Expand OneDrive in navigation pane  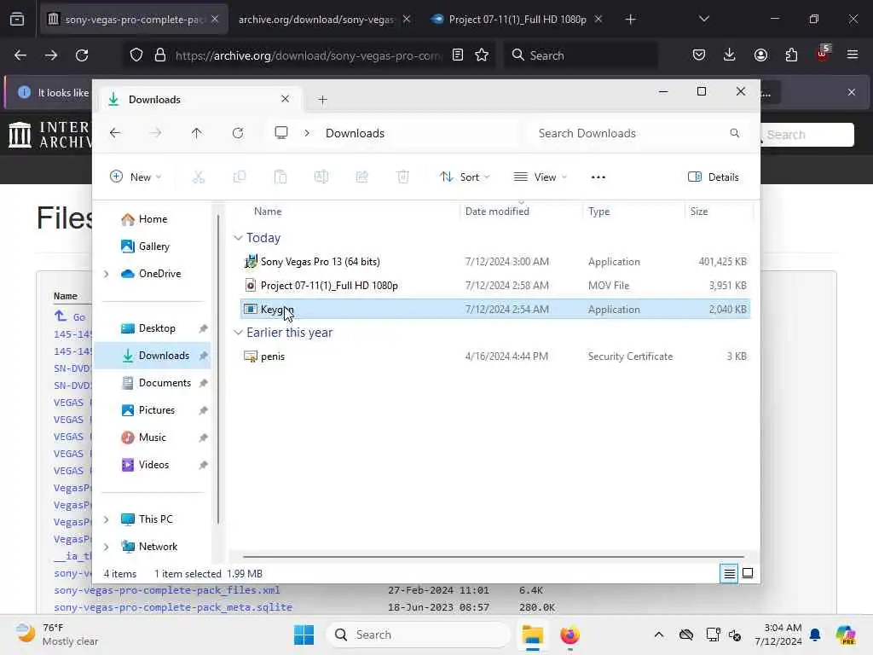point(106,274)
